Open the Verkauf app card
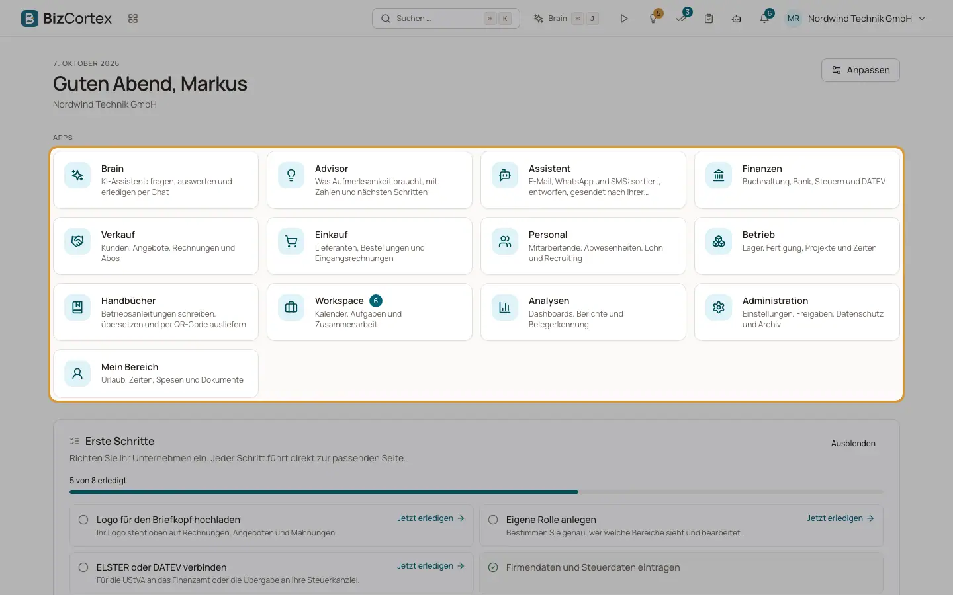953x595 pixels. pos(156,246)
